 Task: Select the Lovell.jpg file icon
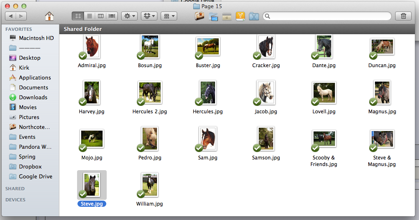324,93
